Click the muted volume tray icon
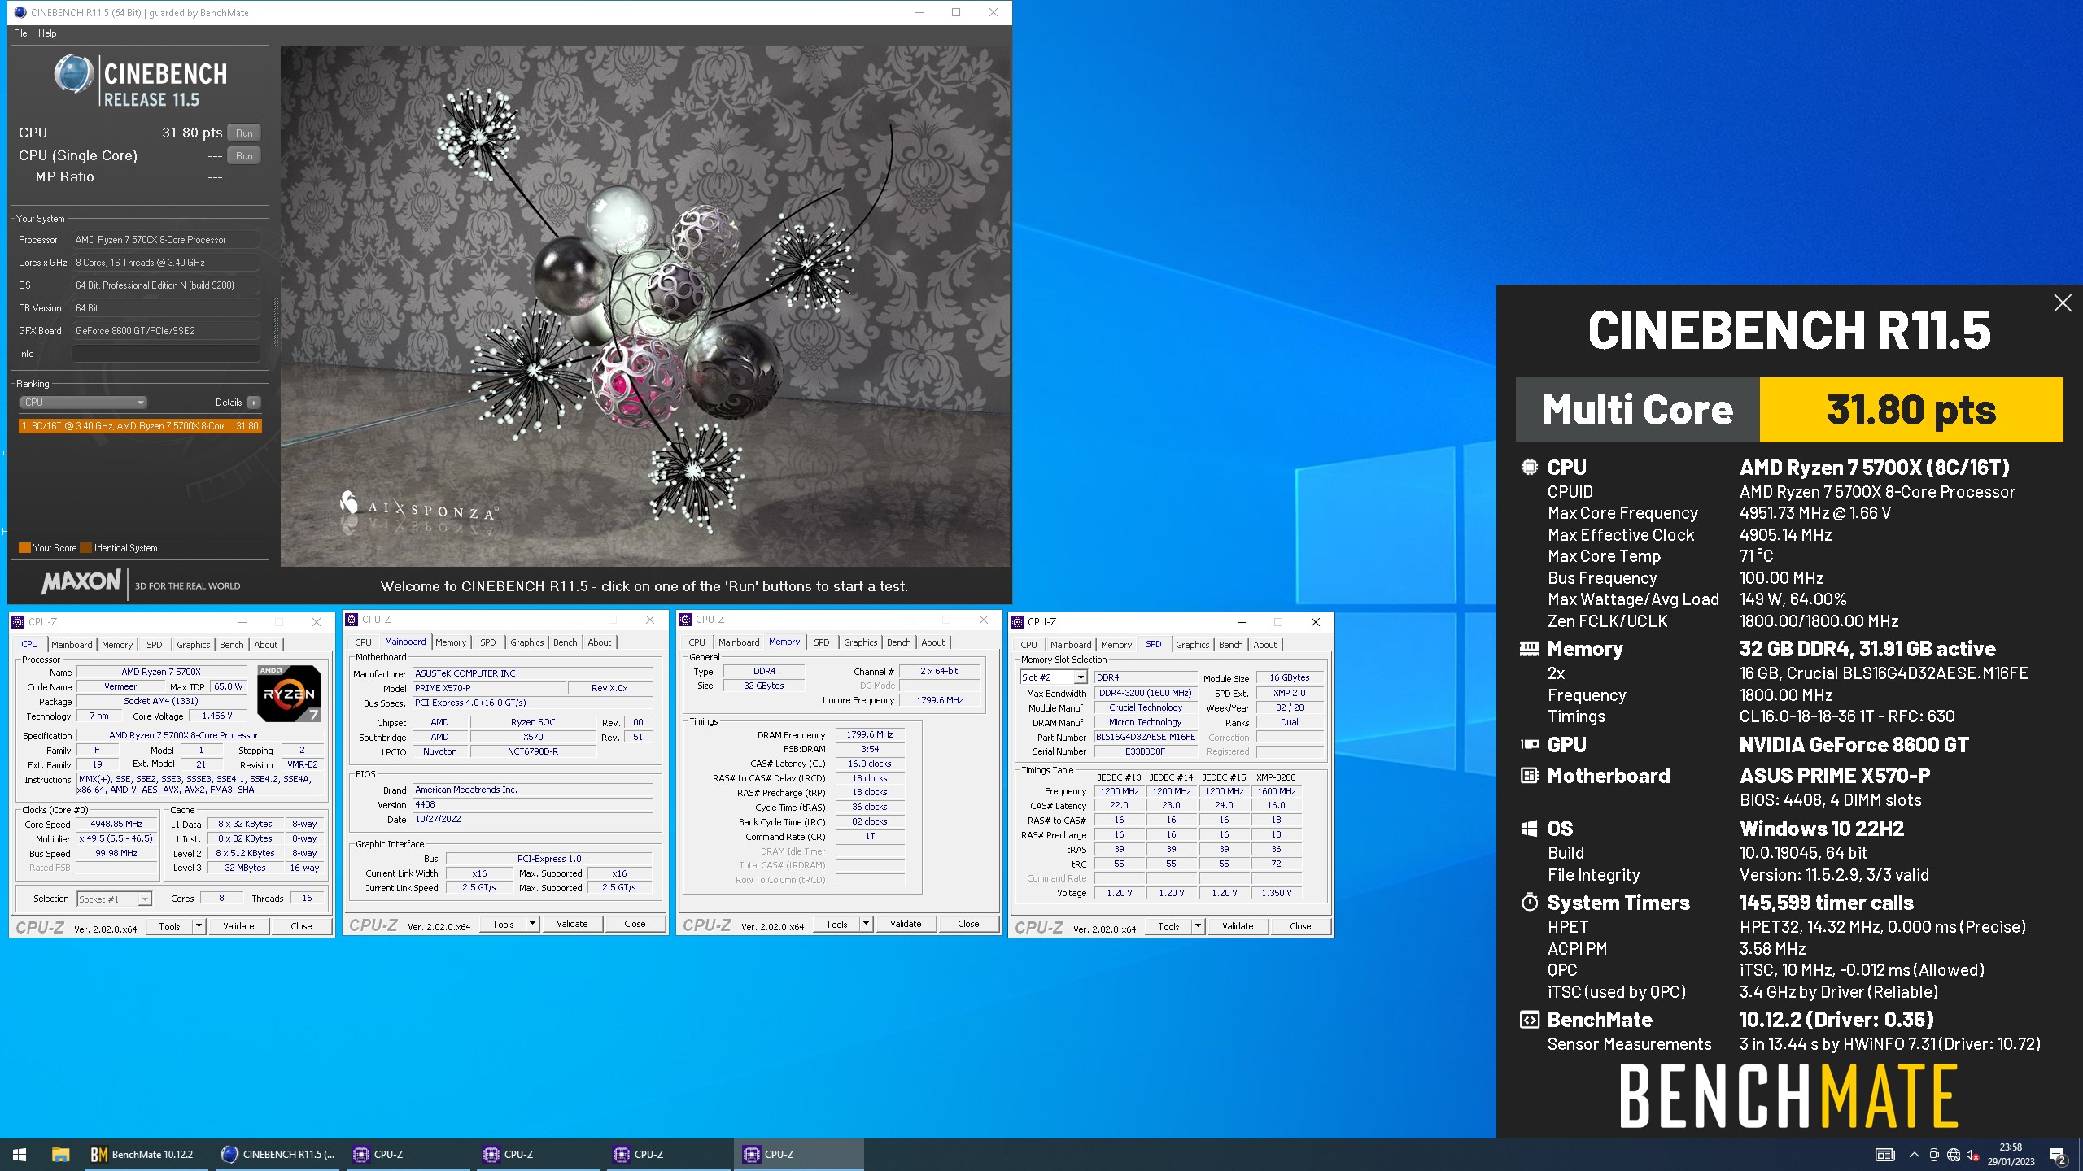2083x1171 pixels. 1972,1155
